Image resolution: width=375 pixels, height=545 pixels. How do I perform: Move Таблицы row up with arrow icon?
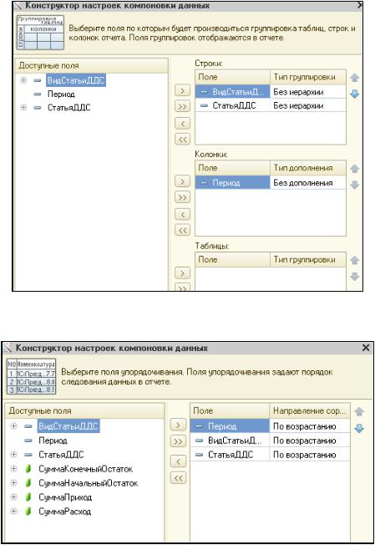(x=354, y=260)
